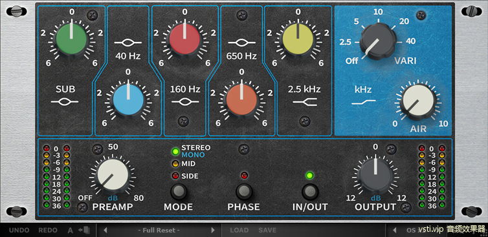Select previous preset with left arrow

105,231
